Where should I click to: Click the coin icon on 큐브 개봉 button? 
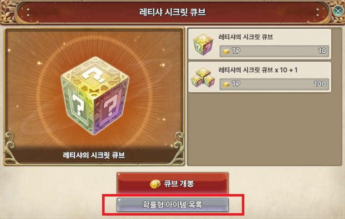[155, 184]
